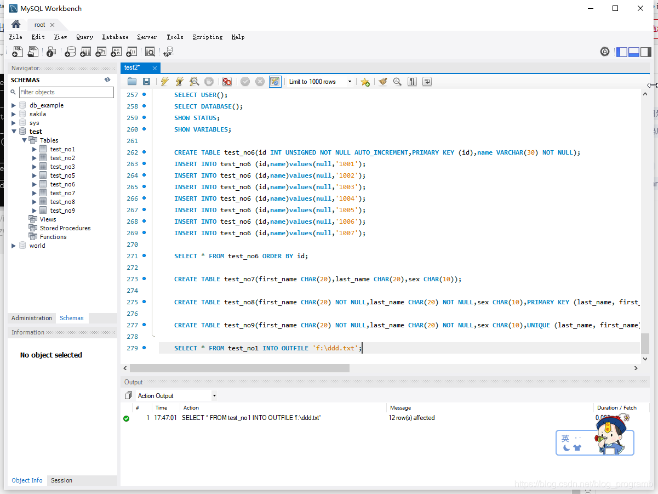Image resolution: width=658 pixels, height=494 pixels.
Task: Collapse the test schema
Action: [14, 132]
